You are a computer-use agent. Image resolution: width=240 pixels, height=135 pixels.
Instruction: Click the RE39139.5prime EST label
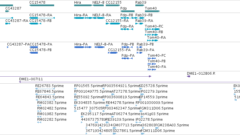click(x=120, y=120)
